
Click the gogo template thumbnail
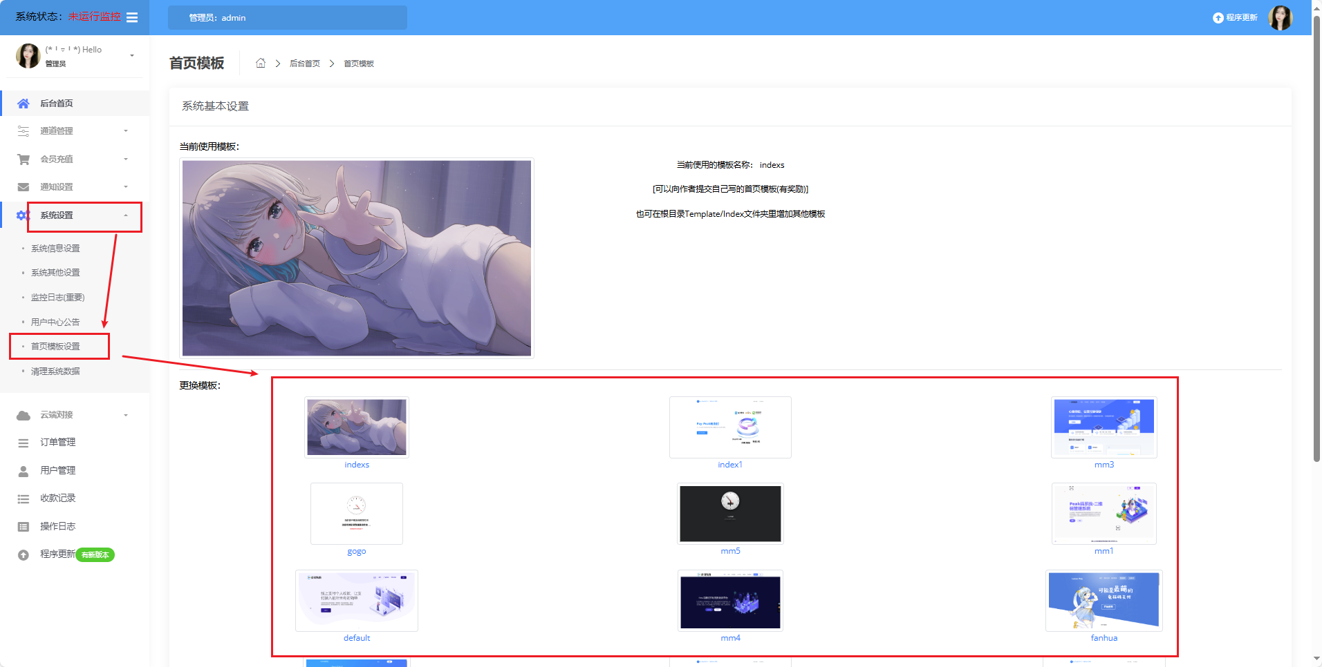coord(357,514)
